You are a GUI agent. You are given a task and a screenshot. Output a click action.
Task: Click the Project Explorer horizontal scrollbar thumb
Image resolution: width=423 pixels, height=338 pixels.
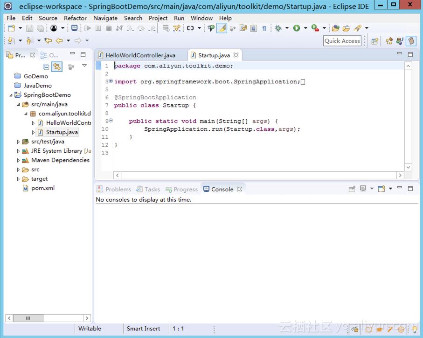point(28,318)
